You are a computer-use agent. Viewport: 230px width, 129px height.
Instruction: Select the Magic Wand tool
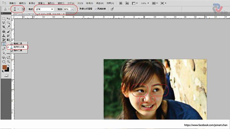pyautogui.click(x=8, y=23)
